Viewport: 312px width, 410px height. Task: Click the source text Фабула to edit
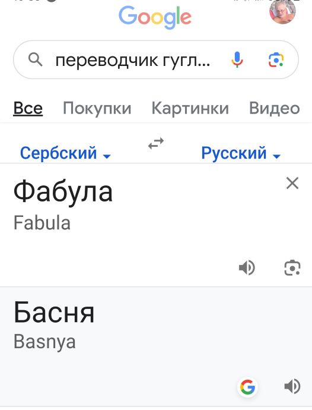[x=63, y=192]
